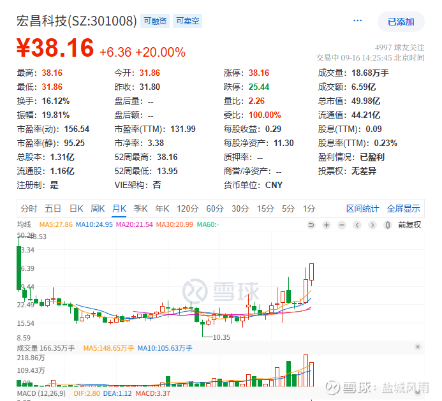Image resolution: width=442 pixels, height=401 pixels.
Task: Click the MA60 indicator label
Action: pyautogui.click(x=208, y=224)
